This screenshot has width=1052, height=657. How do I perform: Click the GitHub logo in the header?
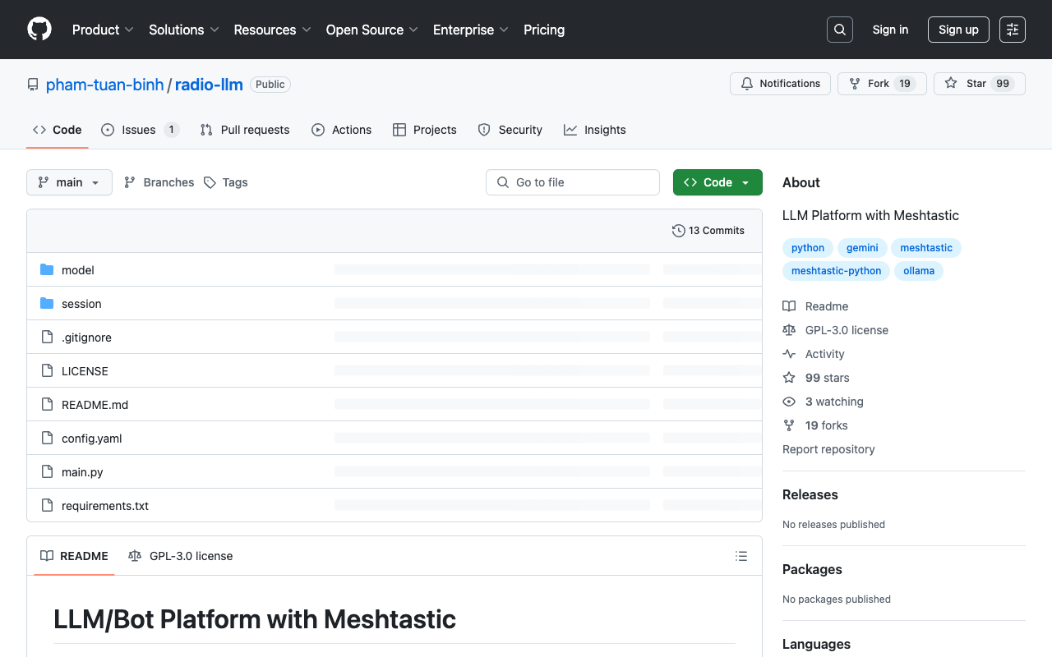39,29
